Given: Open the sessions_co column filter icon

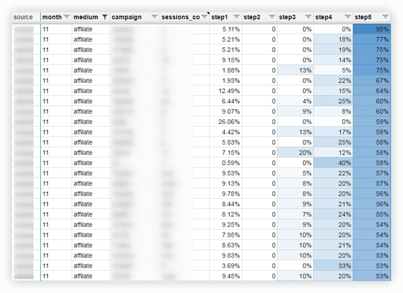Looking at the screenshot, I should click(x=205, y=17).
